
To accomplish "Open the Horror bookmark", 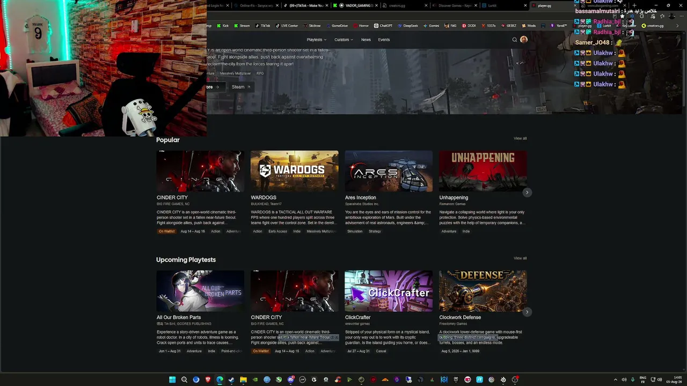I will click(361, 26).
